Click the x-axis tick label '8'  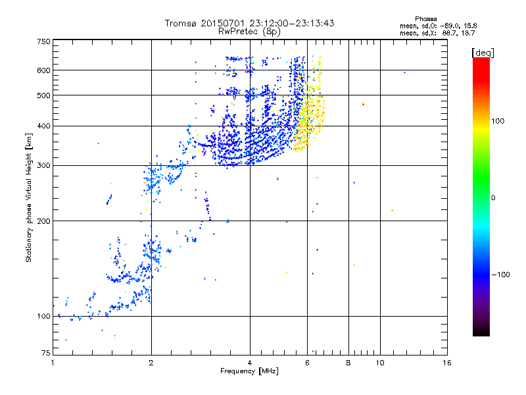(348, 363)
